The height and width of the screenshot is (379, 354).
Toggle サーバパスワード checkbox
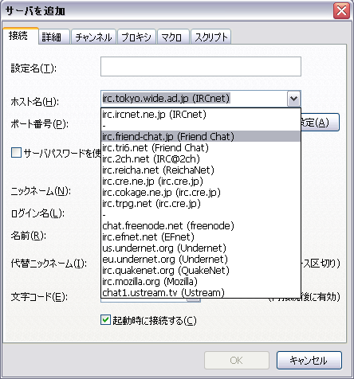coord(16,153)
